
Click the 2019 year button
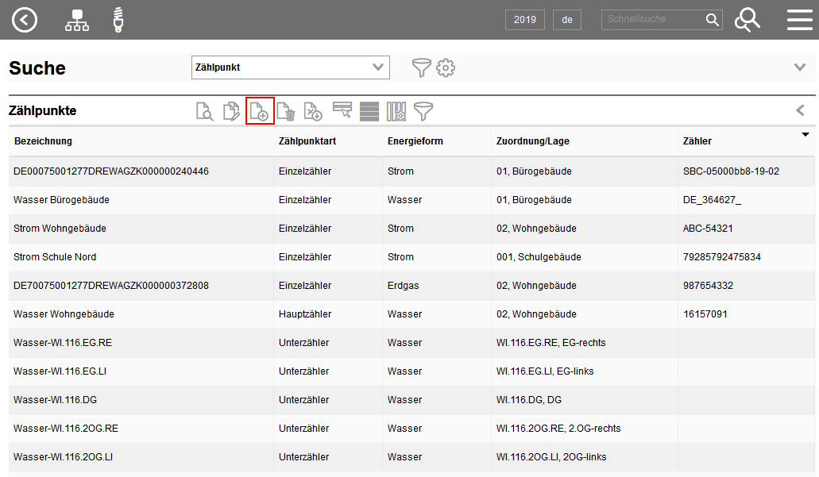coord(525,20)
